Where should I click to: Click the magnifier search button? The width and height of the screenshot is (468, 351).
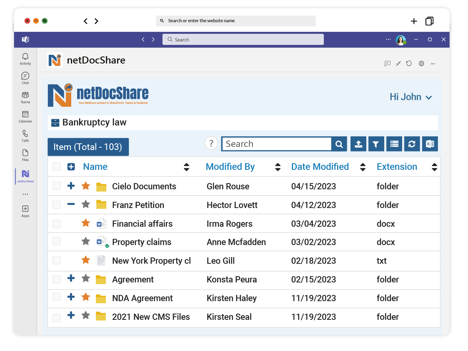339,144
